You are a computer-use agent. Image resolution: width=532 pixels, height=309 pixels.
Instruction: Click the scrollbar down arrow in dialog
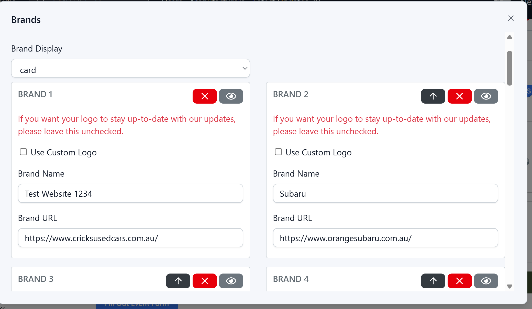click(x=509, y=286)
